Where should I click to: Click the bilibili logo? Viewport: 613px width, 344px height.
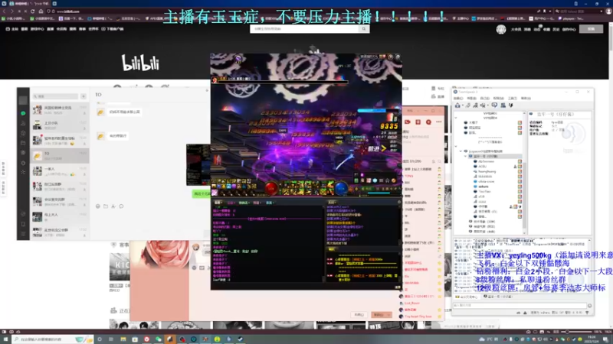tap(141, 63)
